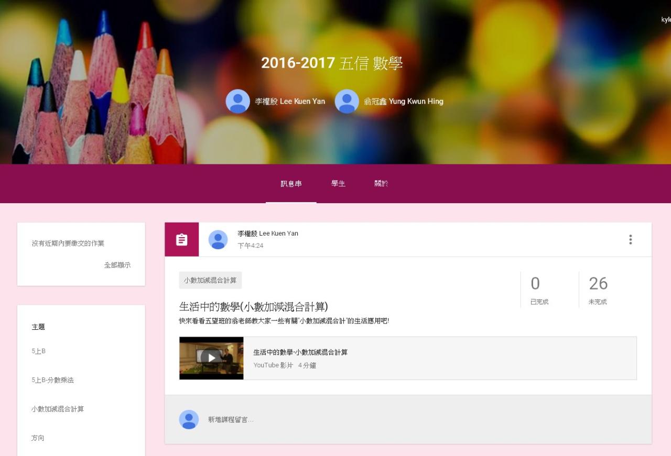
Task: Open the 學生 tab
Action: coord(338,184)
